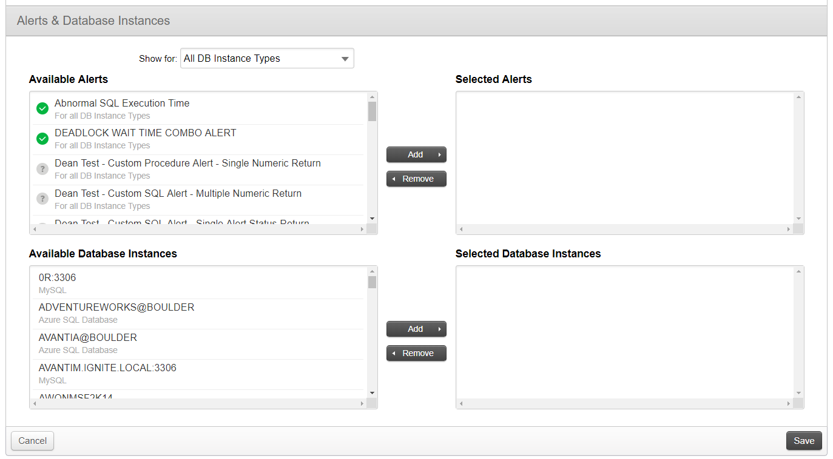Click Selected Database Instances scrollbar down arrow
The image size is (833, 459).
[798, 393]
